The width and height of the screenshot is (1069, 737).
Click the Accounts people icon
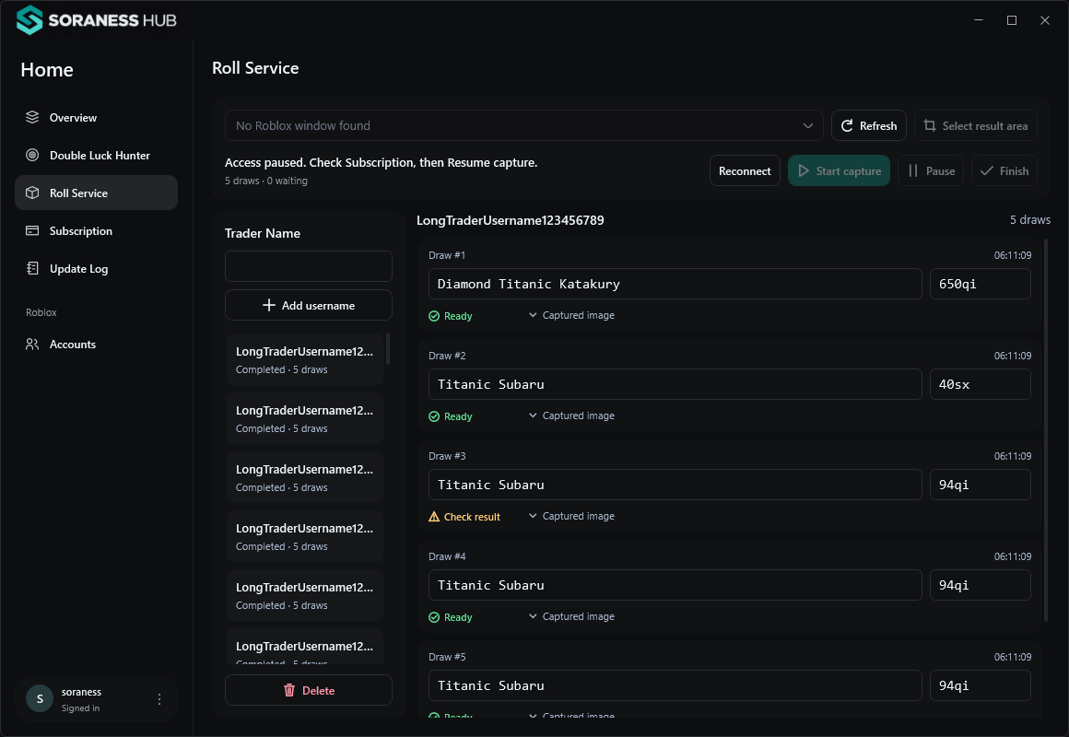(32, 345)
